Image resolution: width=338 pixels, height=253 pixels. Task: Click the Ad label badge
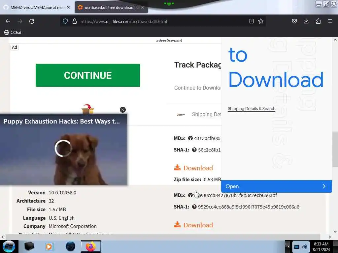pyautogui.click(x=15, y=47)
